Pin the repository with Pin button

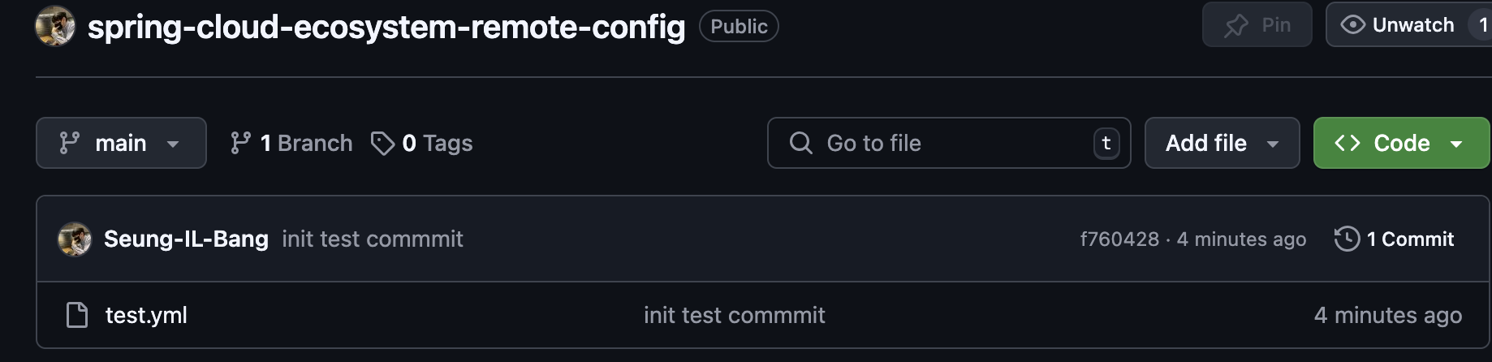click(x=1257, y=25)
